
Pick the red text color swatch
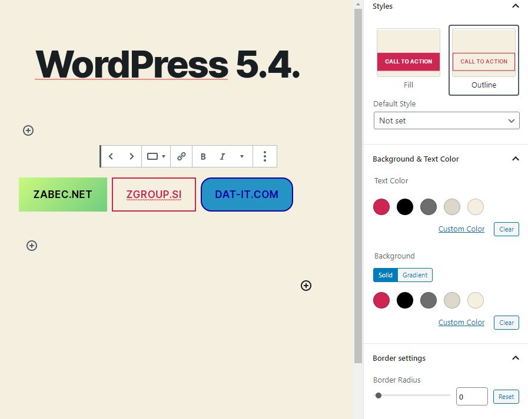381,207
